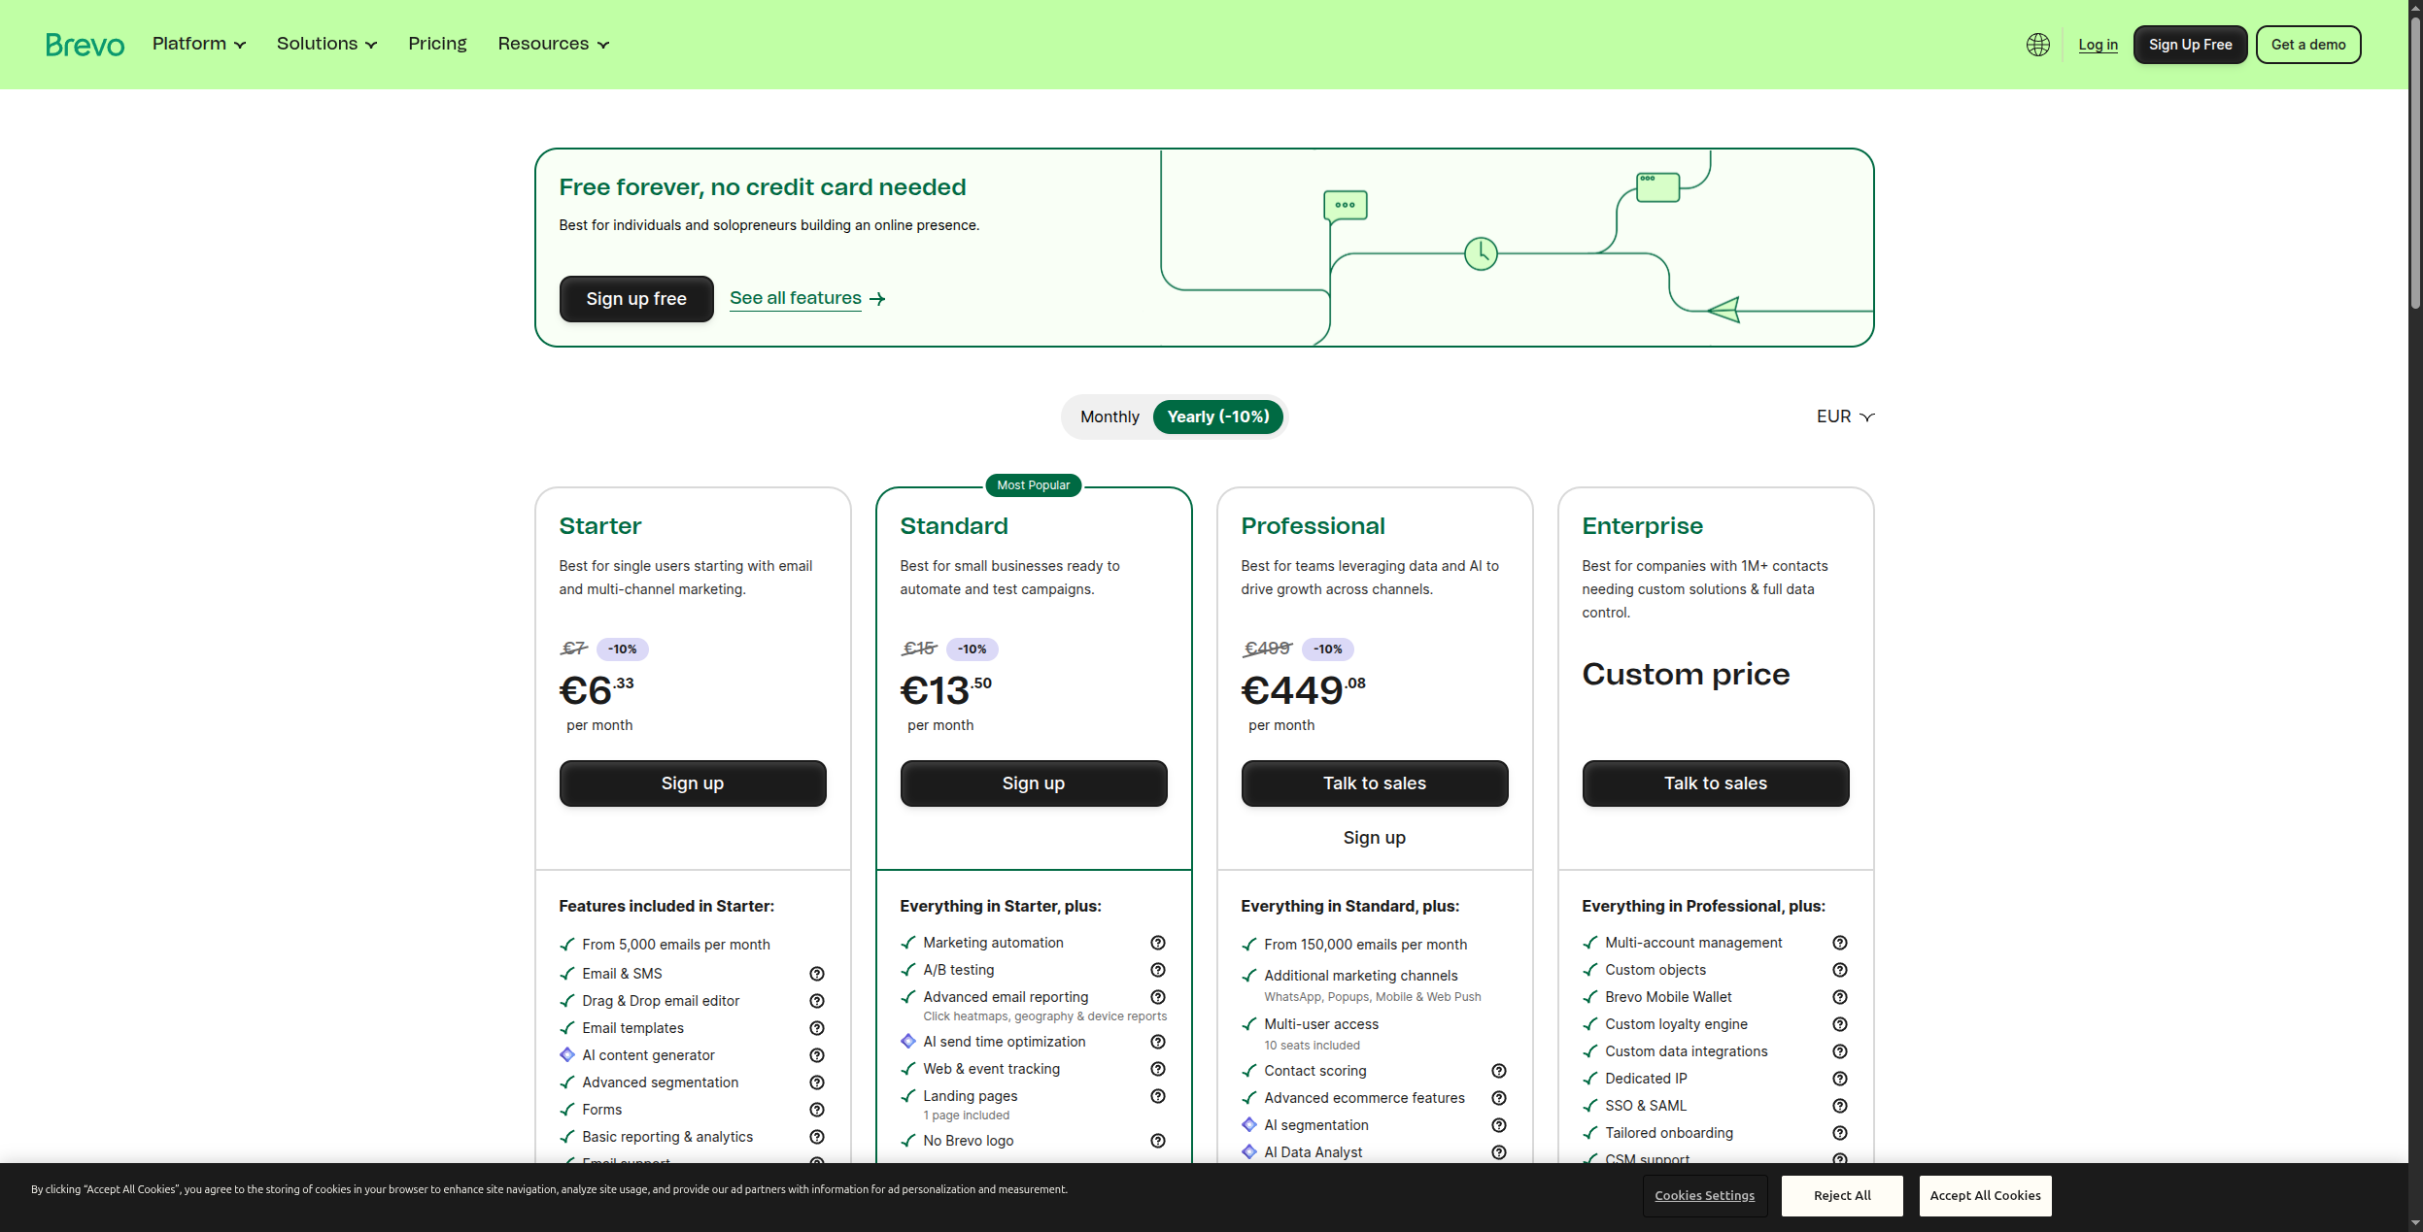Select Yearly (-10%) billing

(1218, 416)
